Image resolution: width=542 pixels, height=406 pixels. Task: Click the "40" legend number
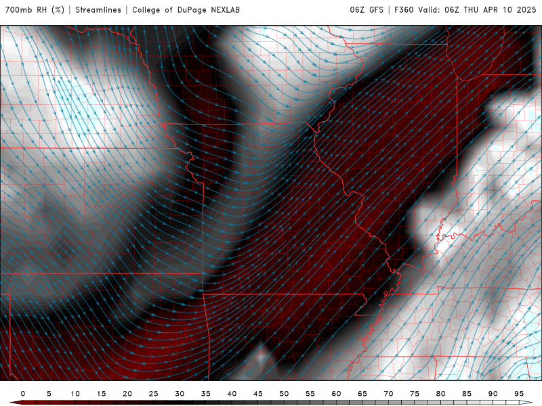pyautogui.click(x=232, y=394)
